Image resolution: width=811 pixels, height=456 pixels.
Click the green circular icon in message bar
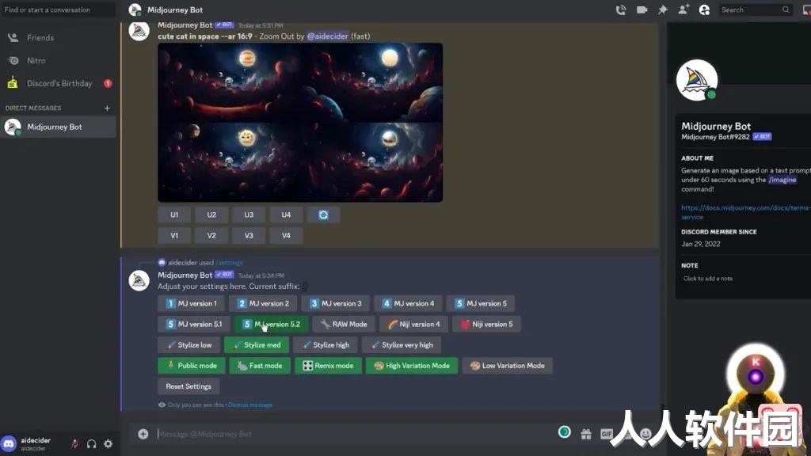point(564,431)
